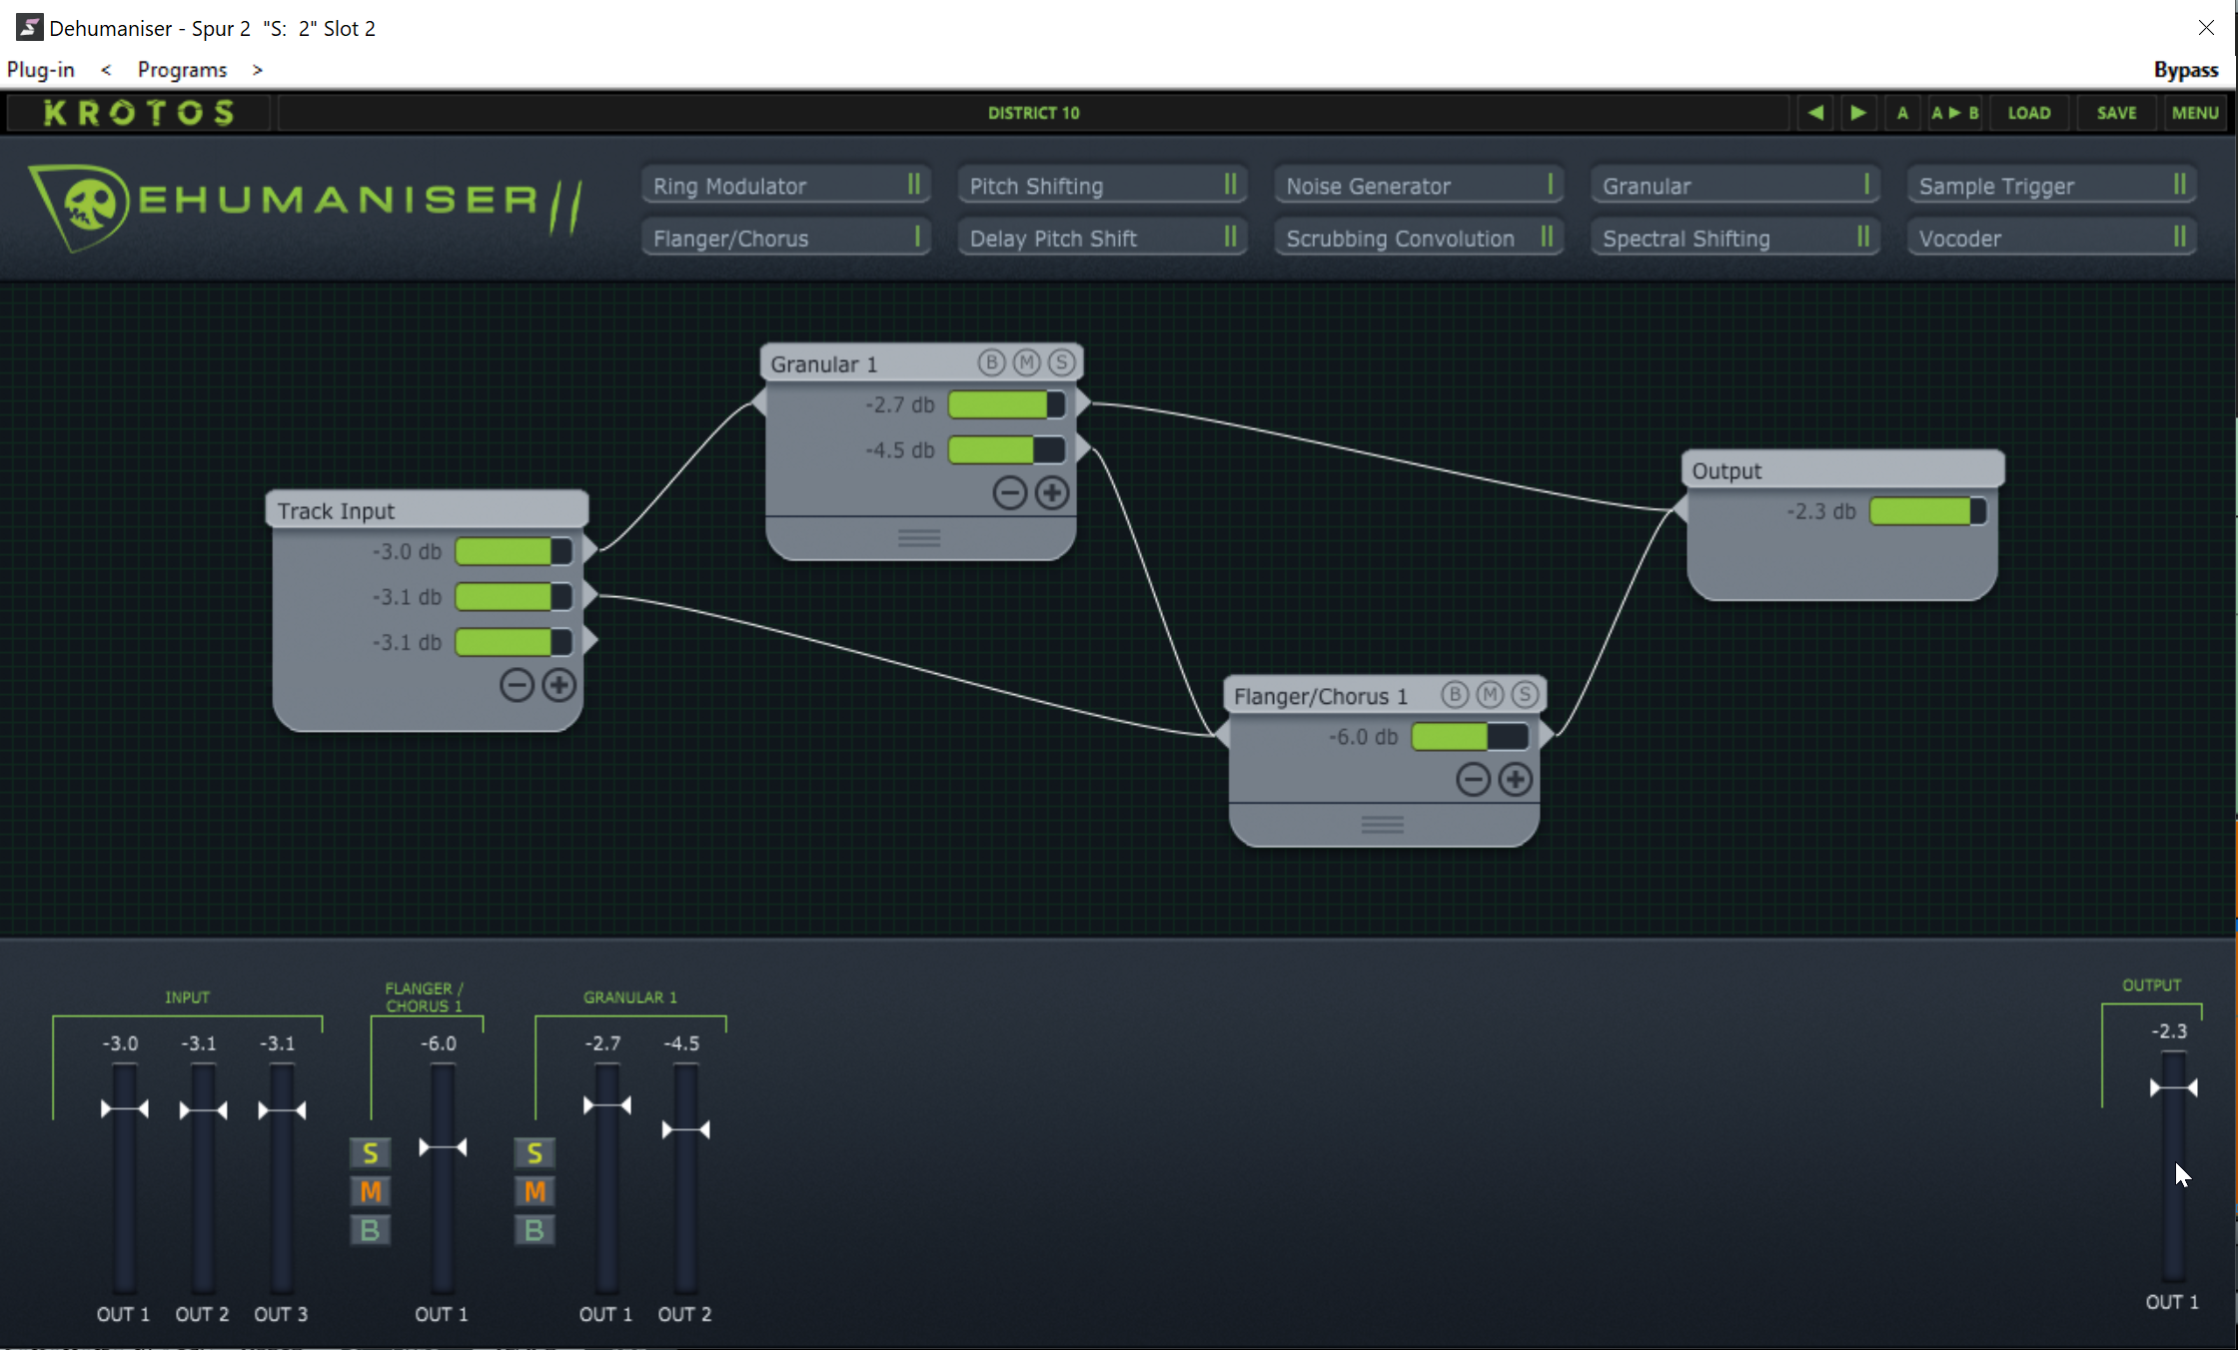Screen dimensions: 2238x1350
Task: Add a Noise Generator module
Action: [1420, 186]
